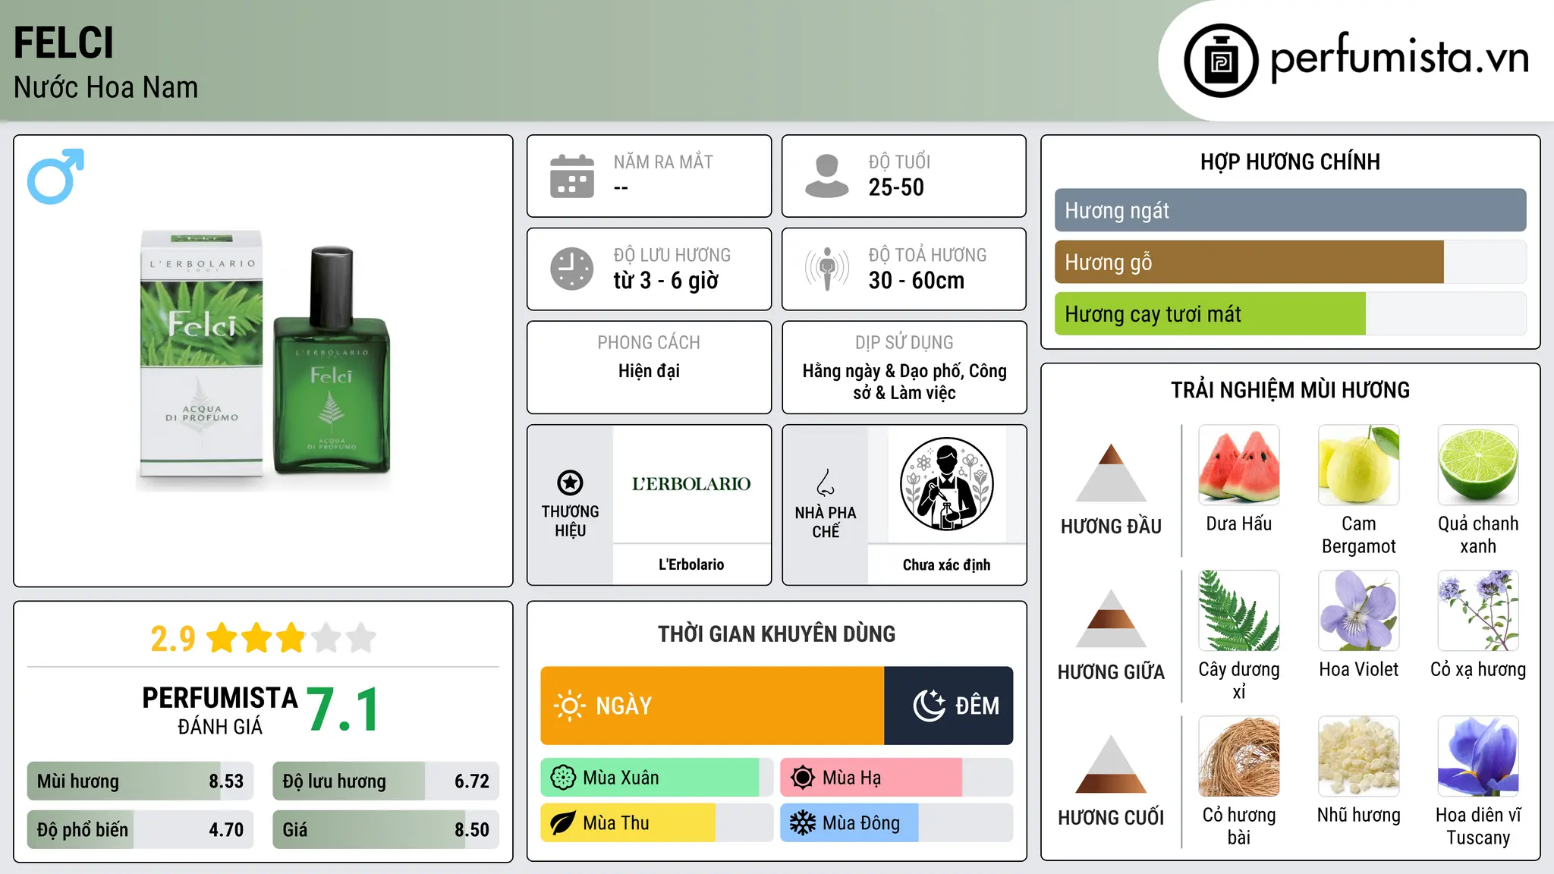
Task: Click the green 7.1 Perfumista score
Action: click(343, 709)
